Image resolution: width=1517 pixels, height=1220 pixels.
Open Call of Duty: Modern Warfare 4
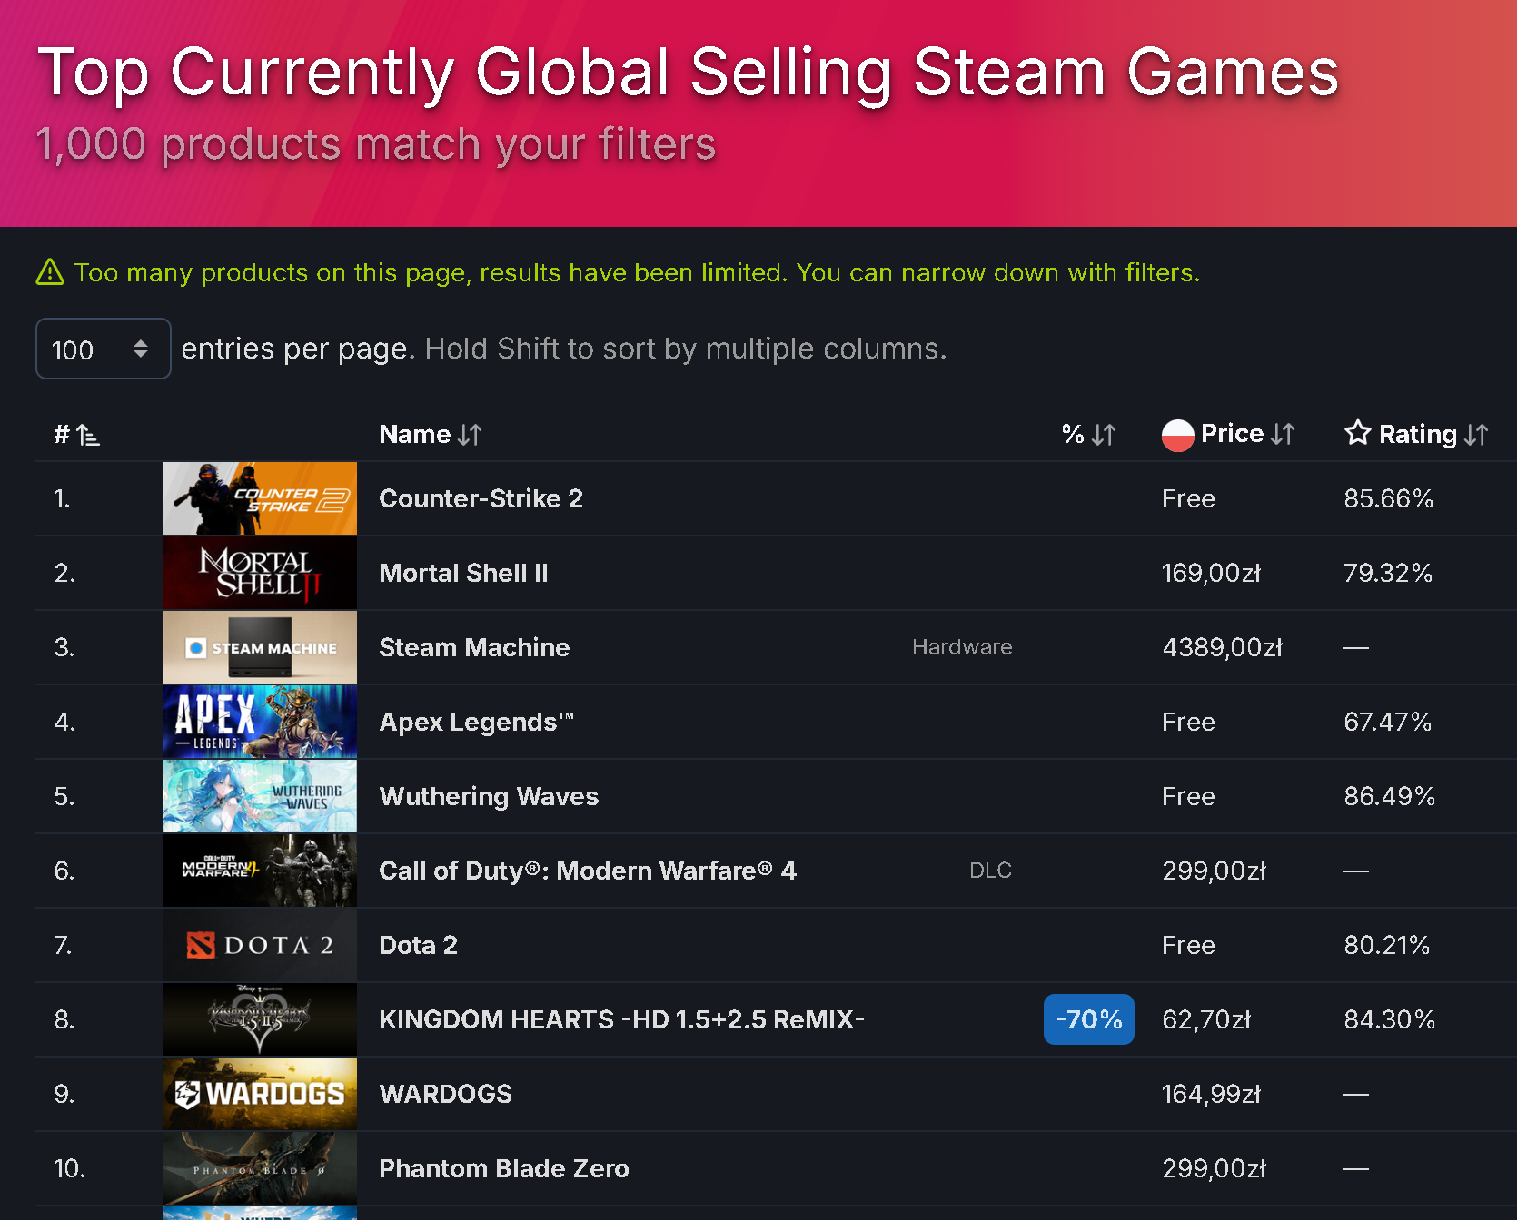[x=588, y=871]
